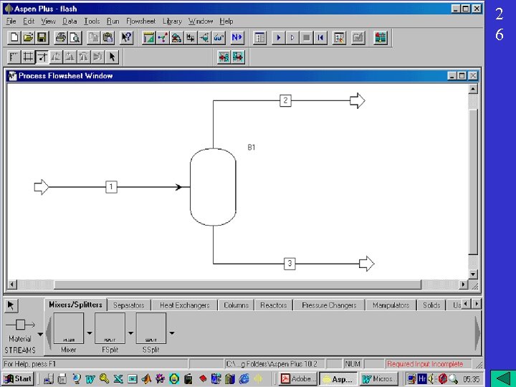Open the Components molecule toolbar icon
The height and width of the screenshot is (387, 516).
[163, 37]
